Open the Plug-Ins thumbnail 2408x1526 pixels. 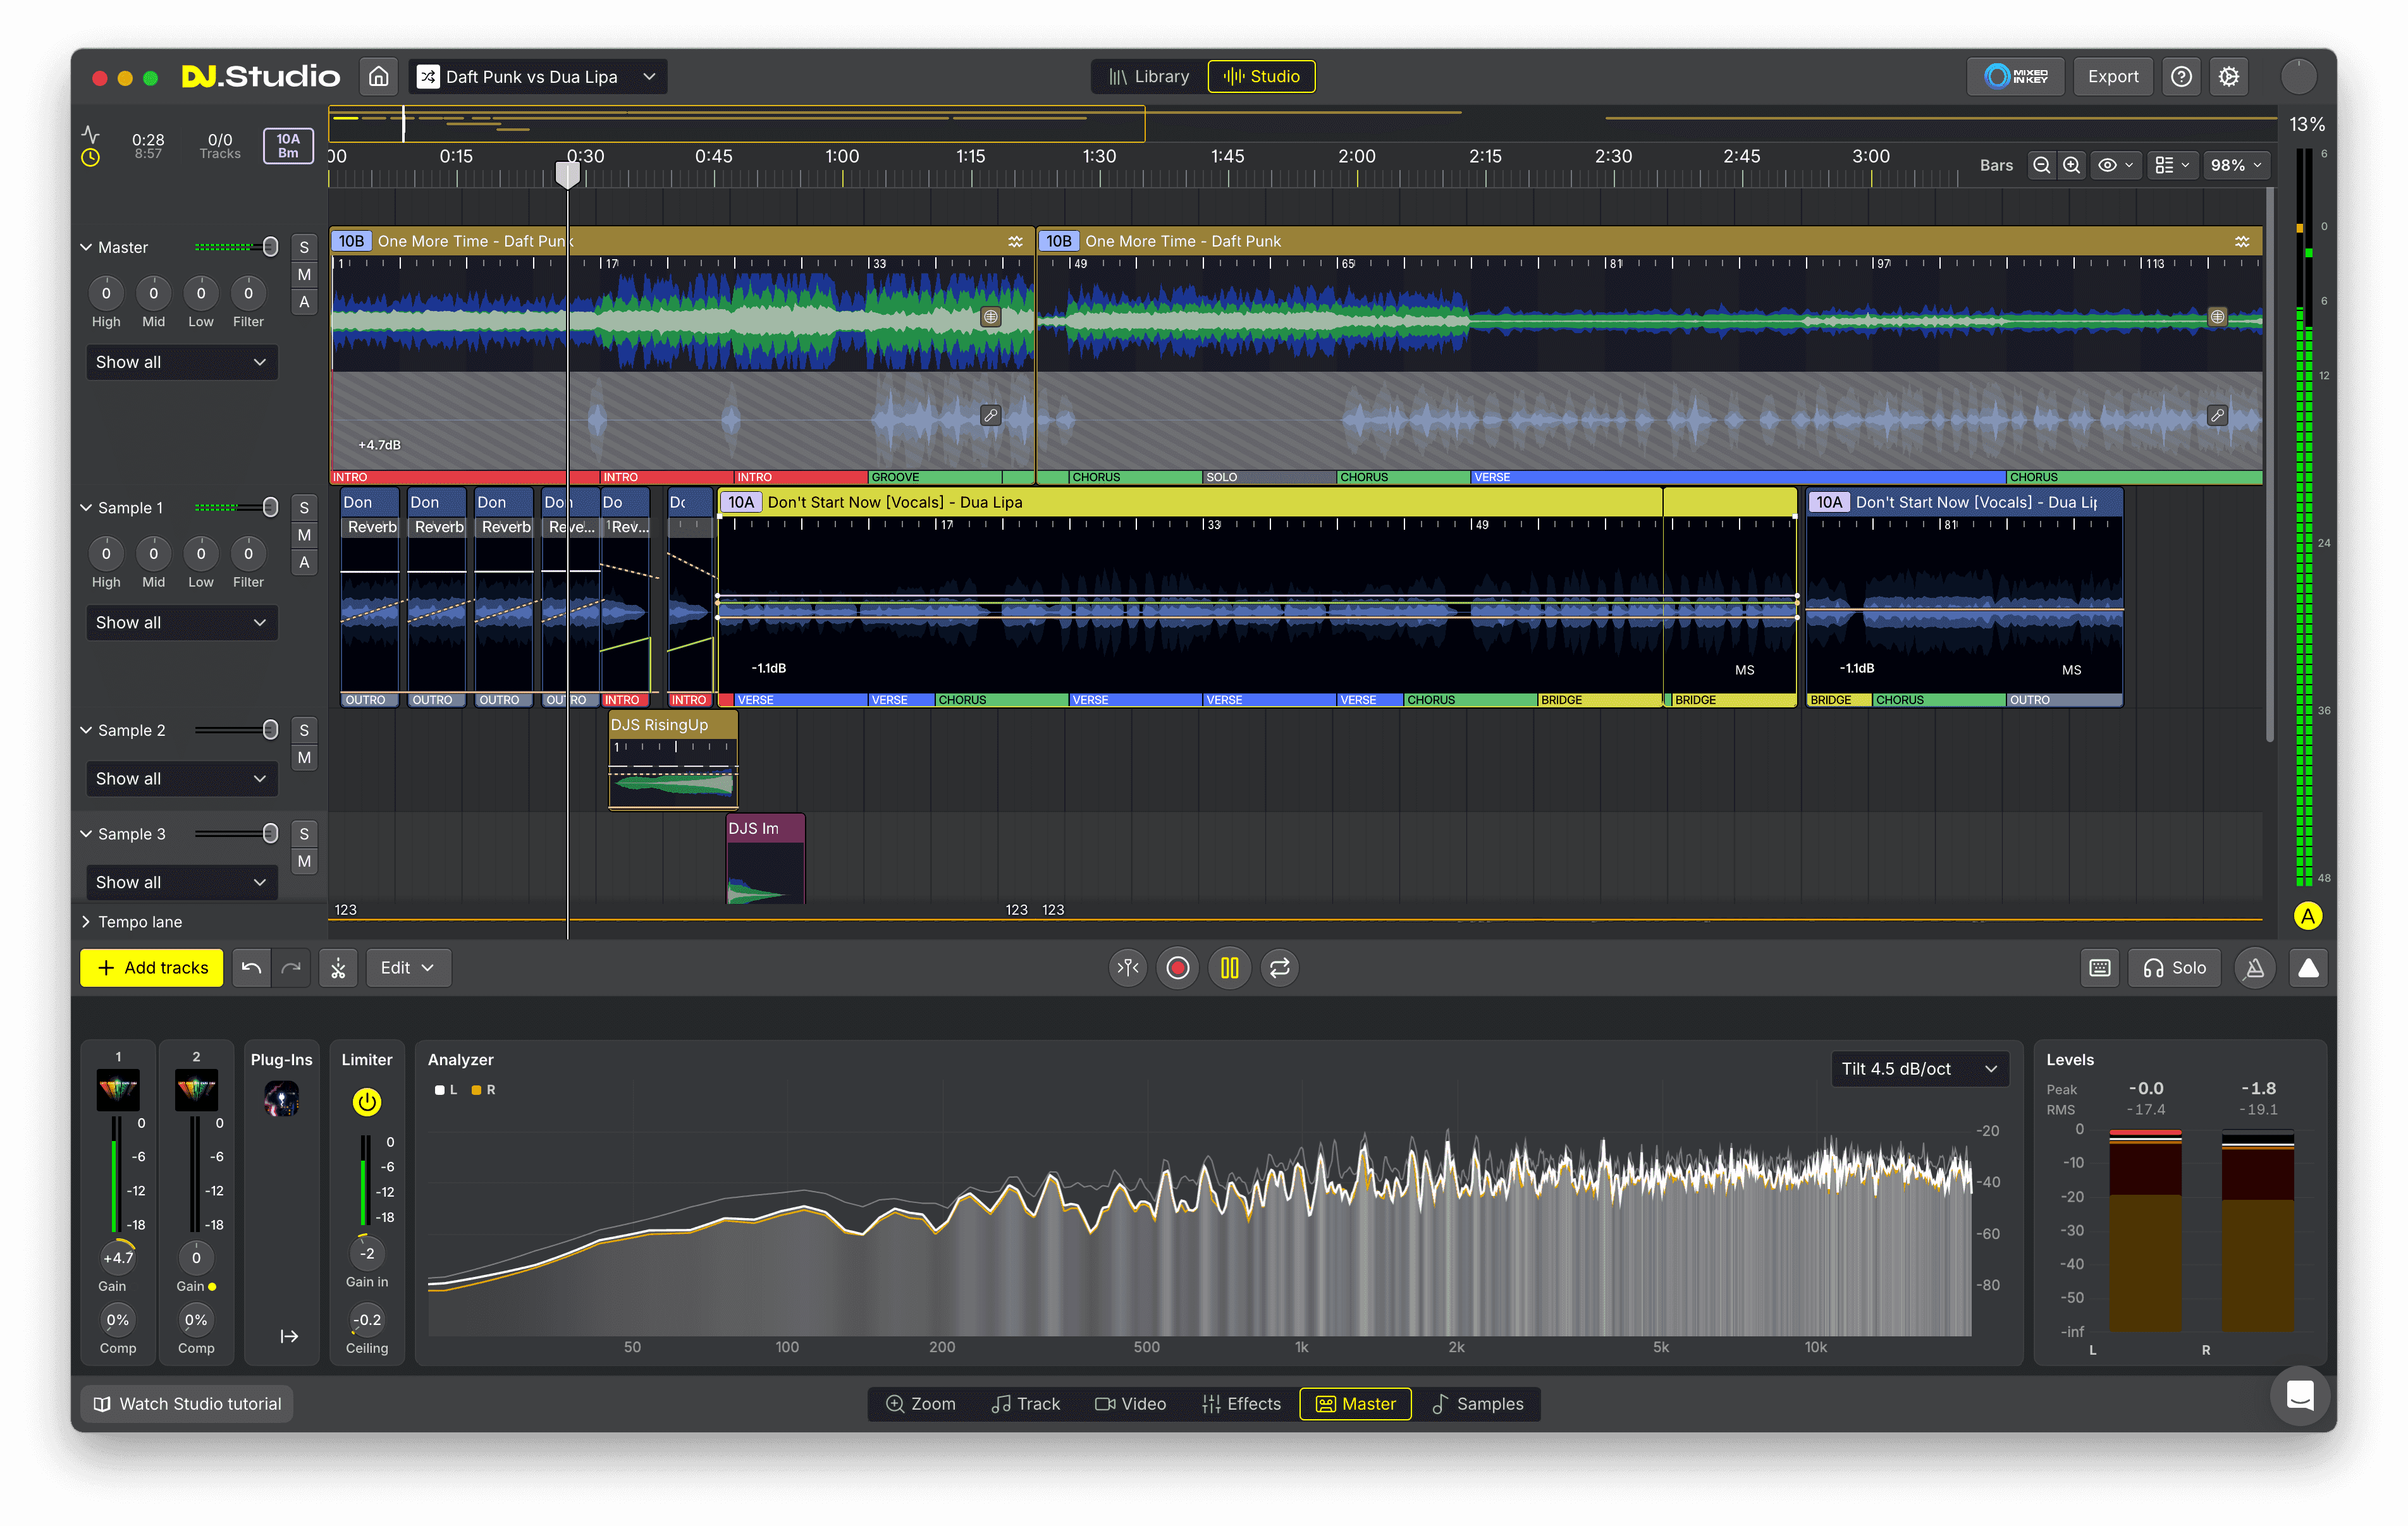pyautogui.click(x=281, y=1099)
